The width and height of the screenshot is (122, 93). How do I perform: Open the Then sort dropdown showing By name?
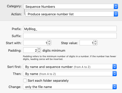pos(70,74)
